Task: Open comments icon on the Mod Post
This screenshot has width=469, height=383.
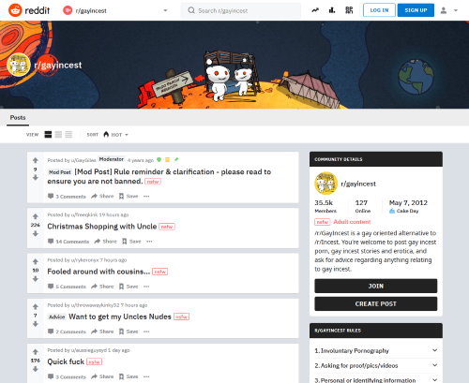Action: 51,196
